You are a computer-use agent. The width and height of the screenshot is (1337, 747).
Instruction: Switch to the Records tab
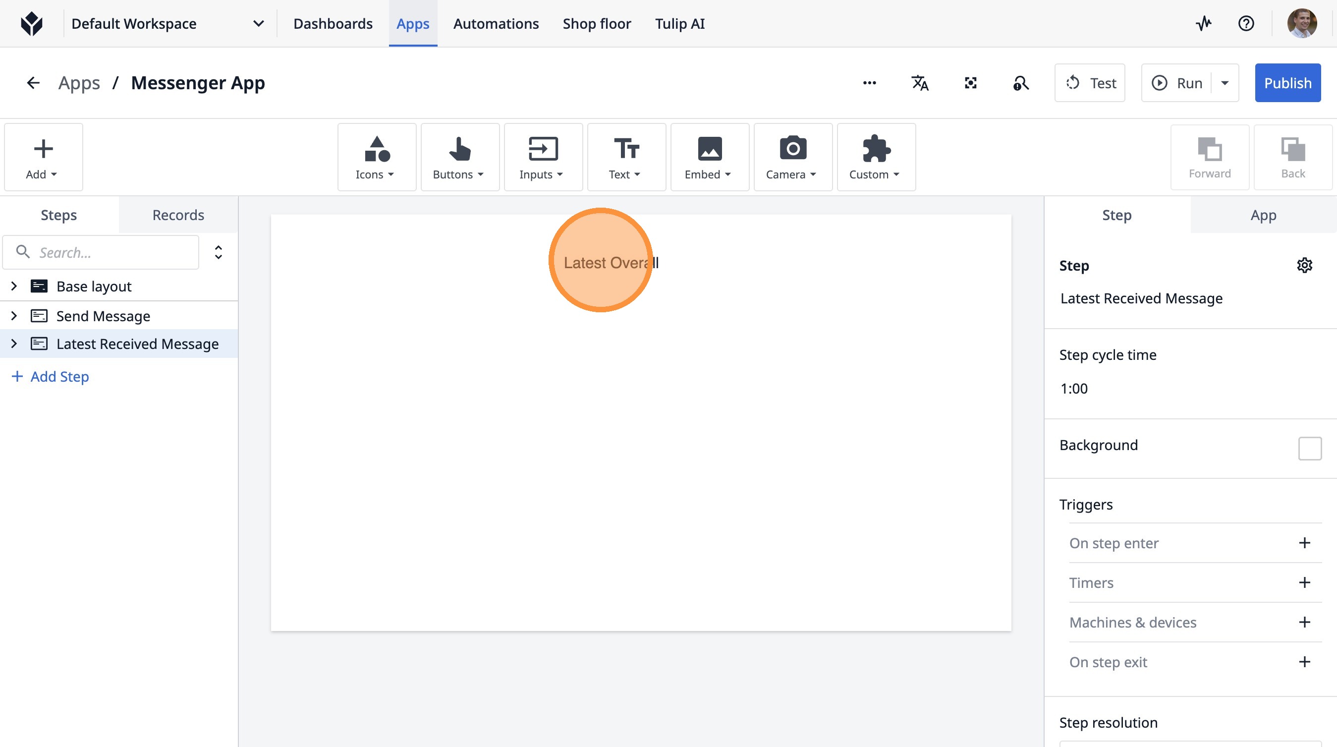[x=178, y=215]
